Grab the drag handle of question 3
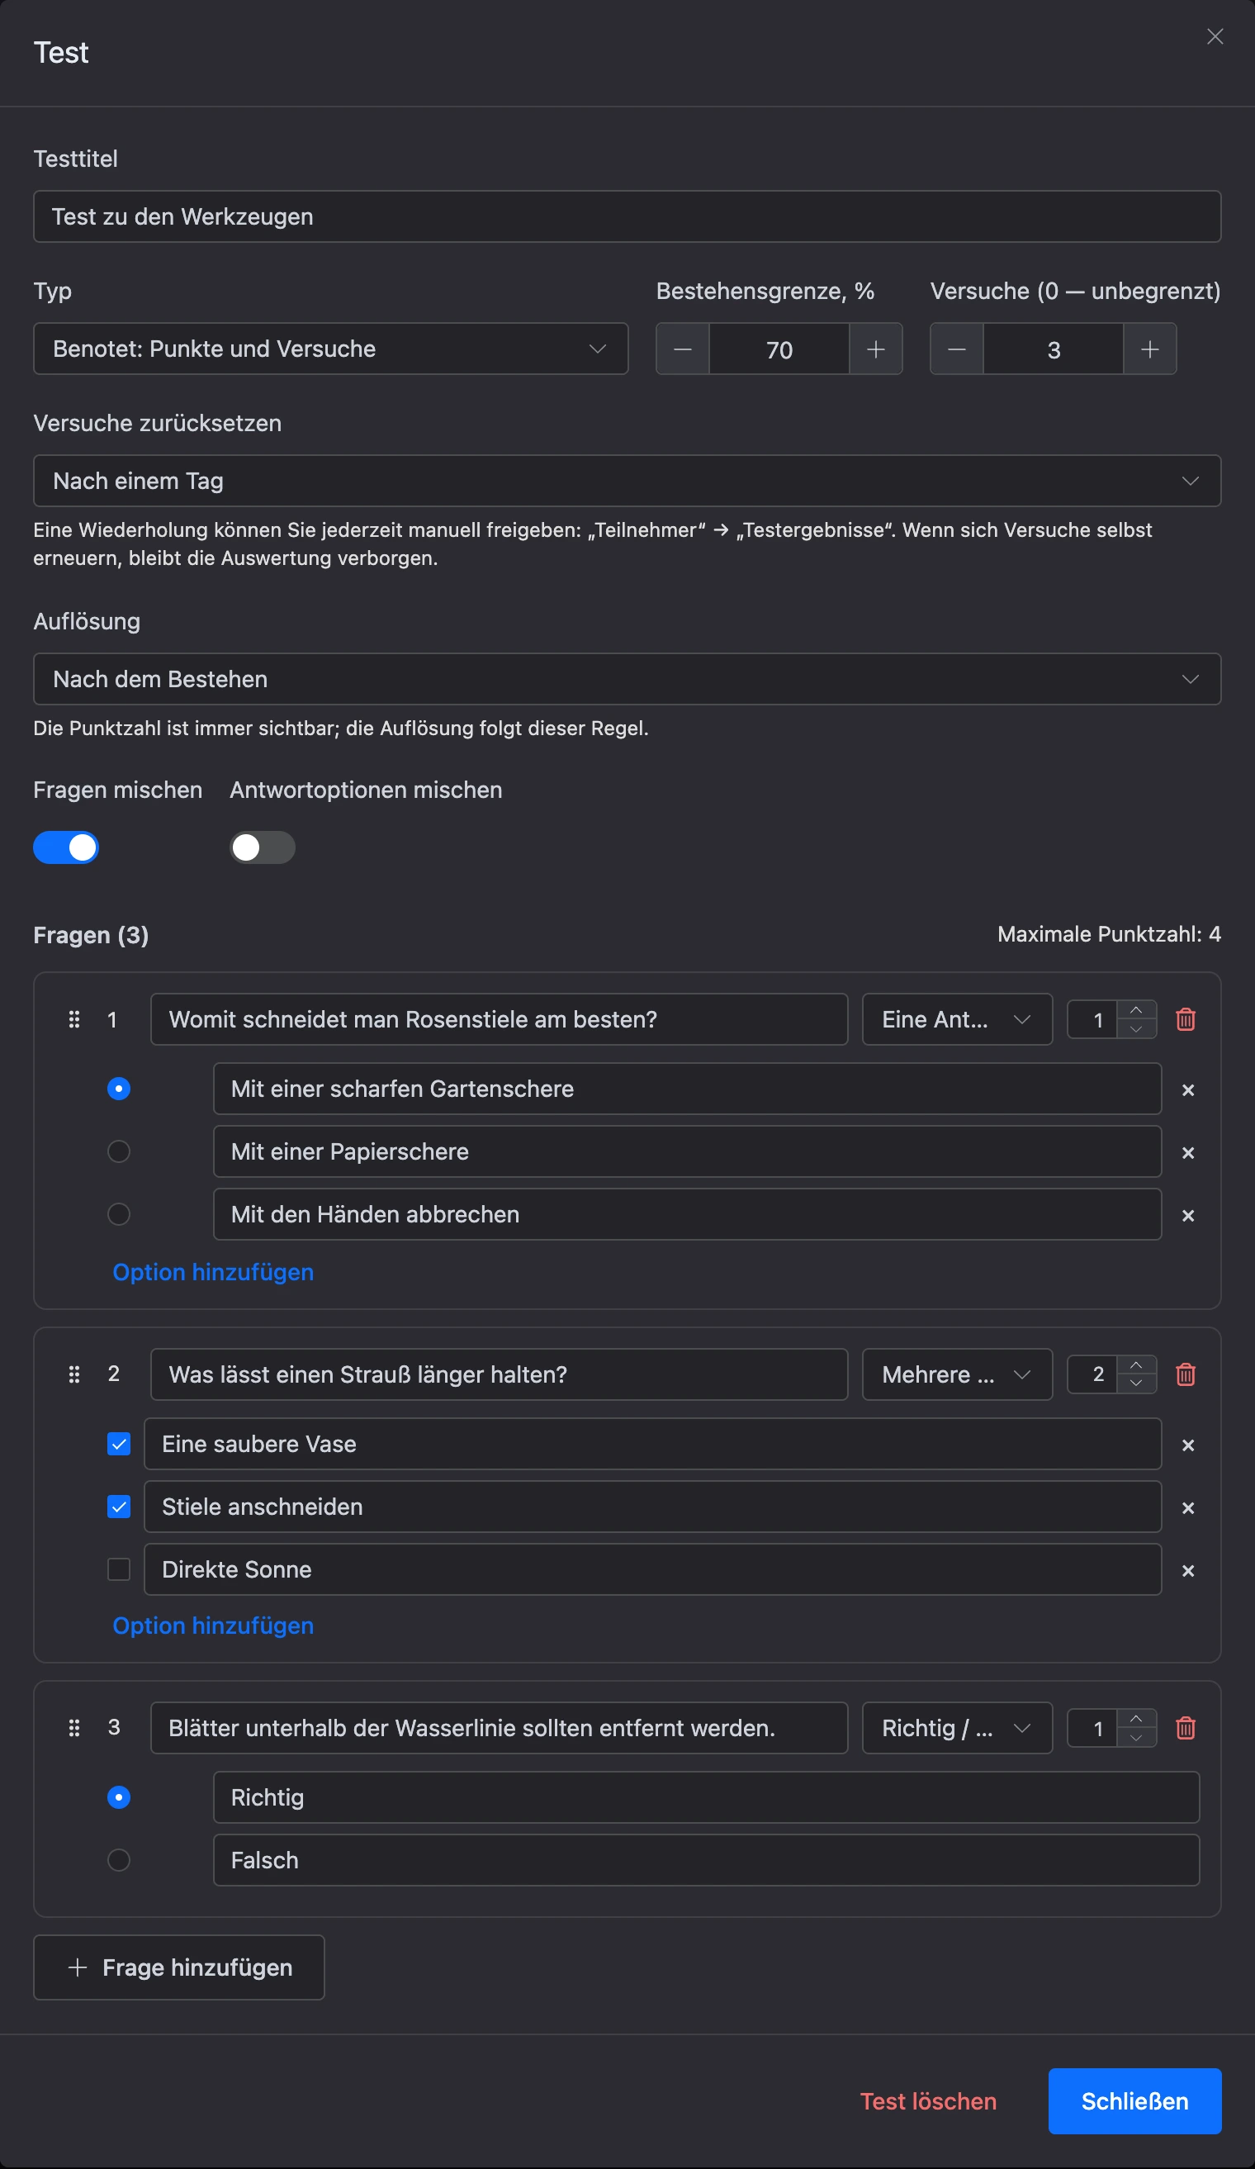Image resolution: width=1255 pixels, height=2169 pixels. pos(74,1727)
